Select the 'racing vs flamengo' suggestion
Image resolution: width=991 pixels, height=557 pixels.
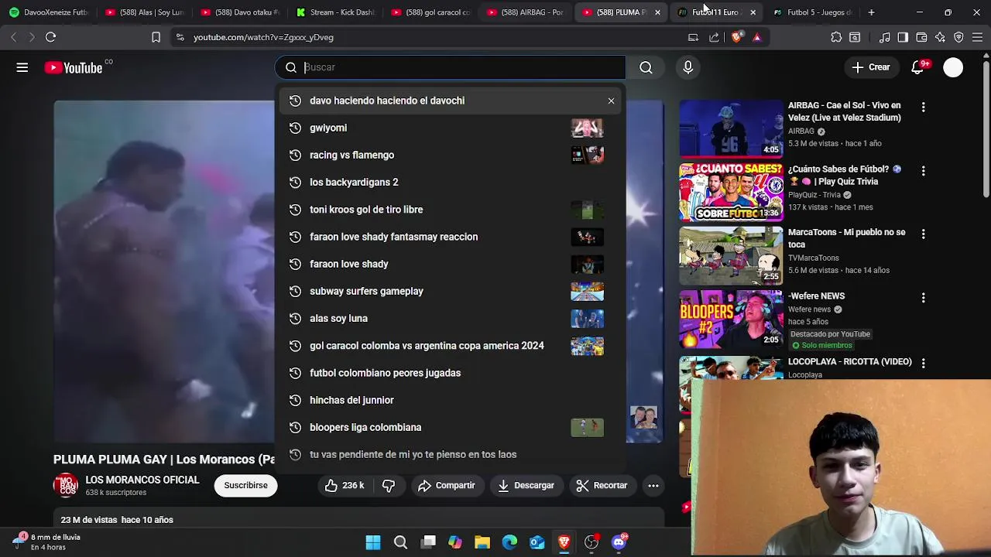(x=452, y=155)
